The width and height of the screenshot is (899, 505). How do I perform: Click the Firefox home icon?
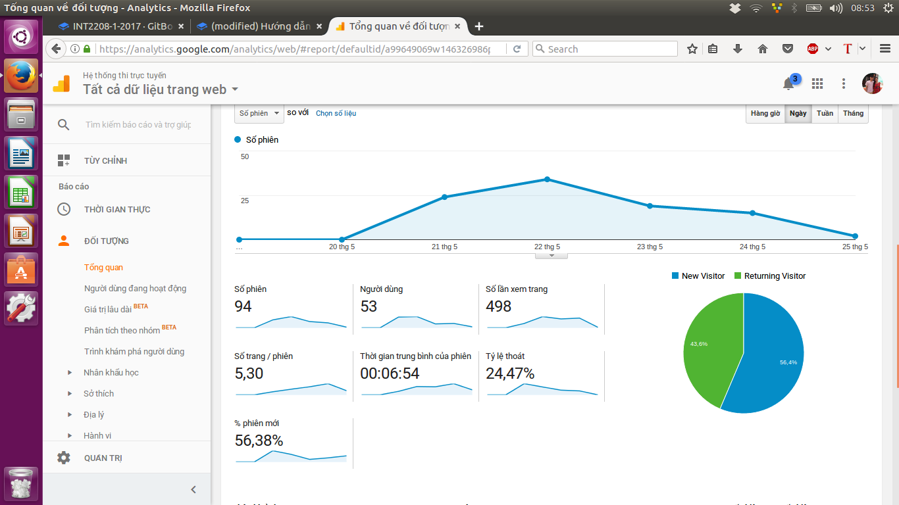(x=763, y=49)
